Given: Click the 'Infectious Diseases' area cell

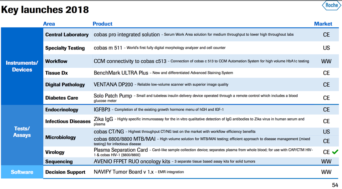Looking at the screenshot, I should [68, 121].
